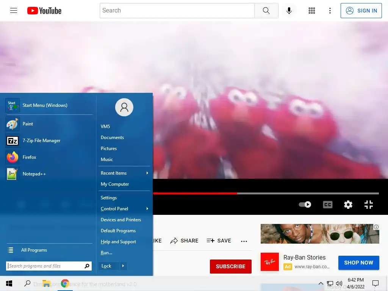
Task: Click SAVE to add to playlist
Action: (x=219, y=241)
